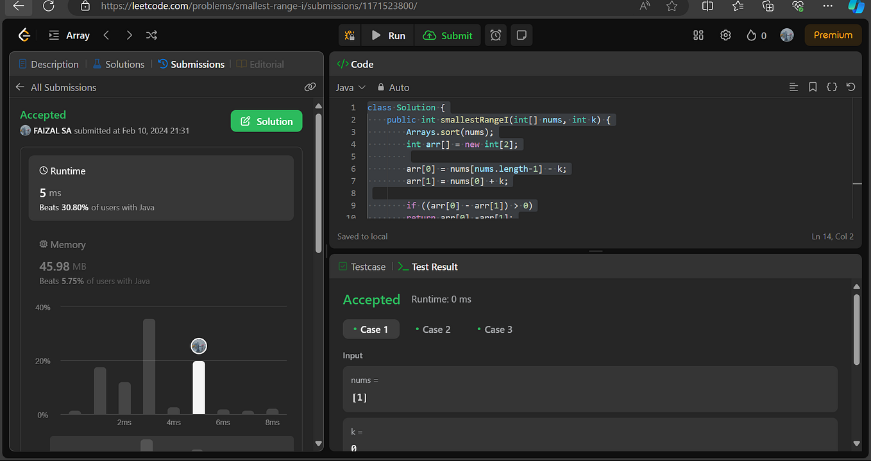The height and width of the screenshot is (461, 871).
Task: Open the layout grid icon
Action: click(x=698, y=35)
